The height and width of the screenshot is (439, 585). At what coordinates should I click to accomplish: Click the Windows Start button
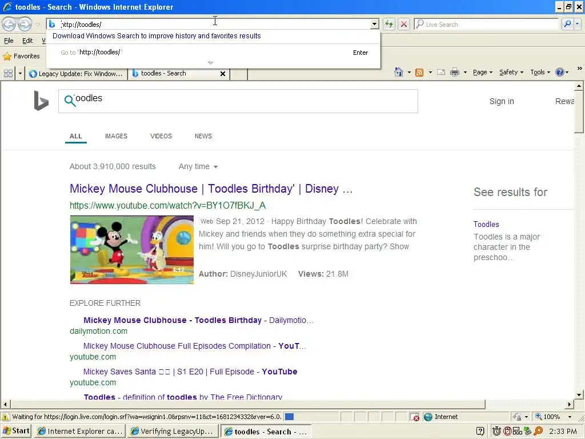[x=16, y=431]
